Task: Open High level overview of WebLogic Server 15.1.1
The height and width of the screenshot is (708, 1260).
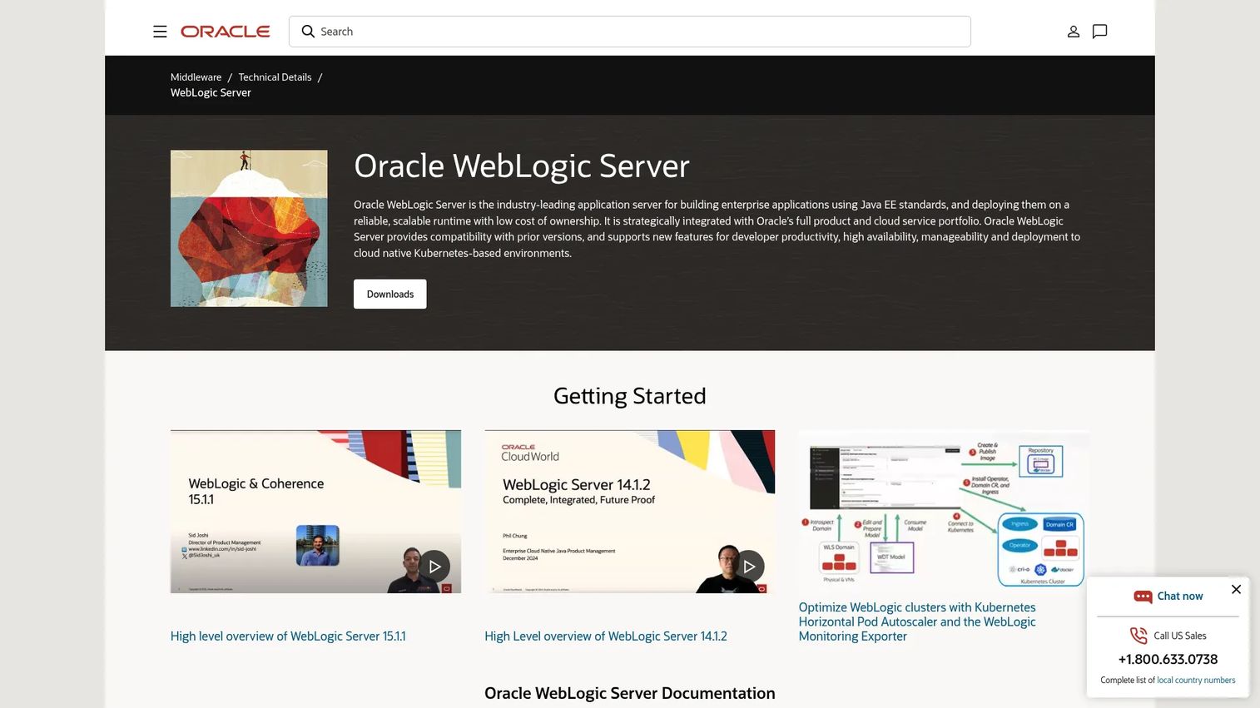Action: pos(288,636)
